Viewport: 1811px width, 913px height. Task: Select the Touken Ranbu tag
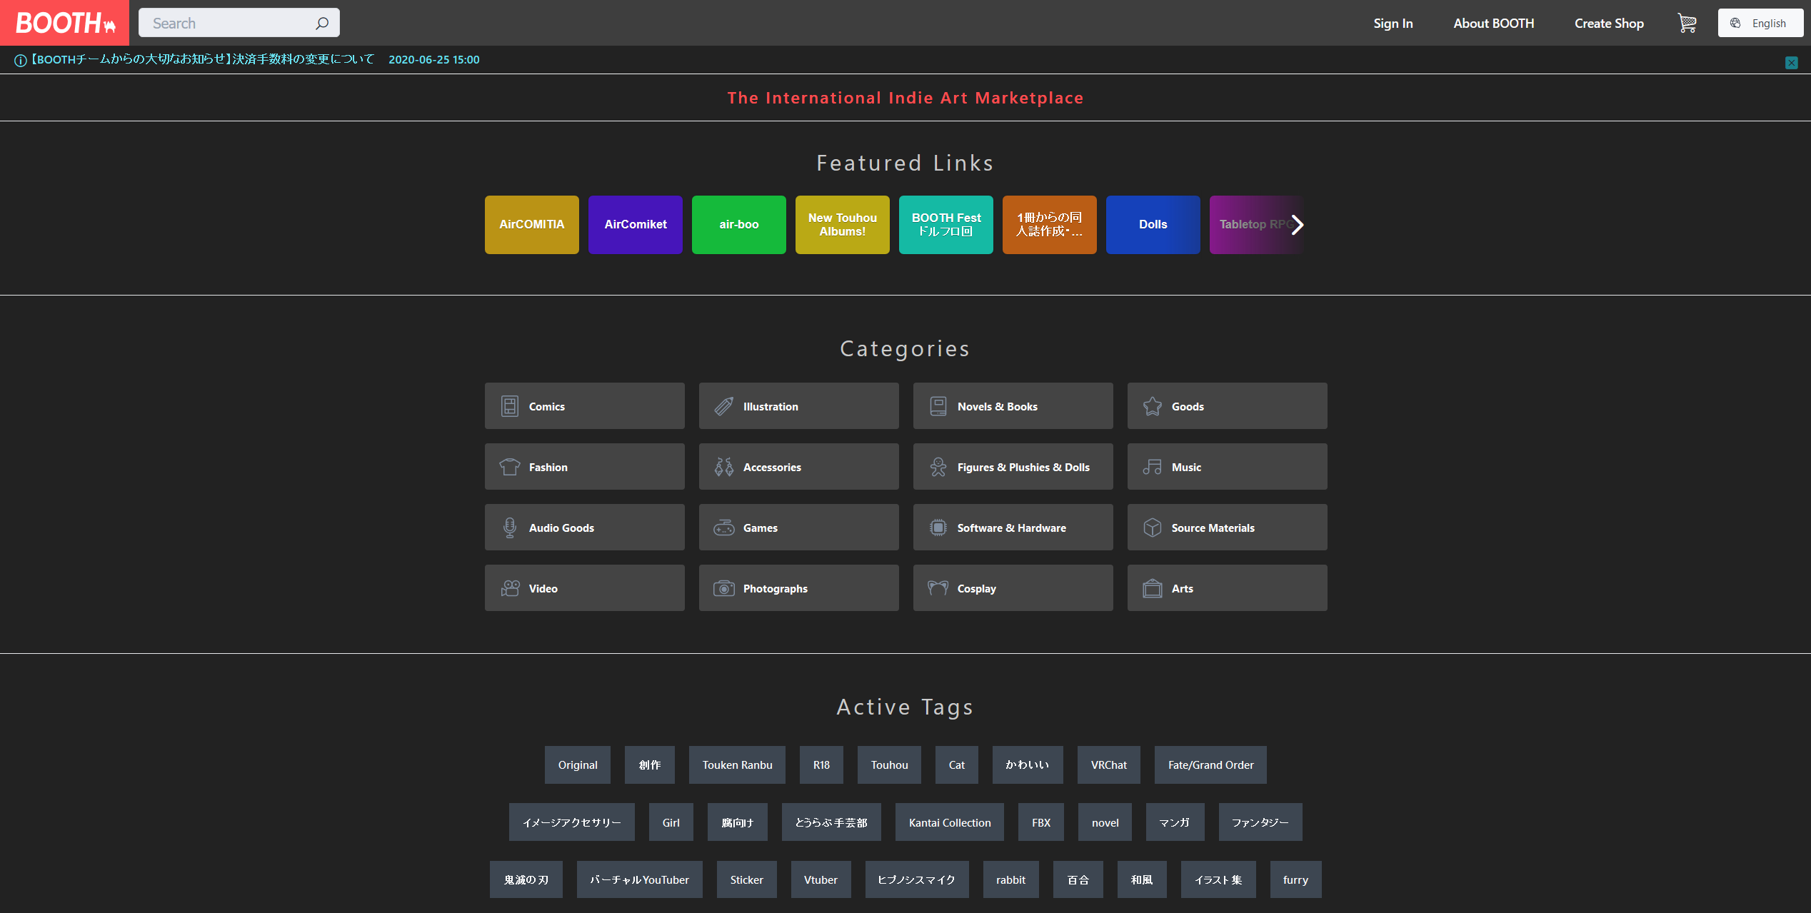pyautogui.click(x=737, y=765)
